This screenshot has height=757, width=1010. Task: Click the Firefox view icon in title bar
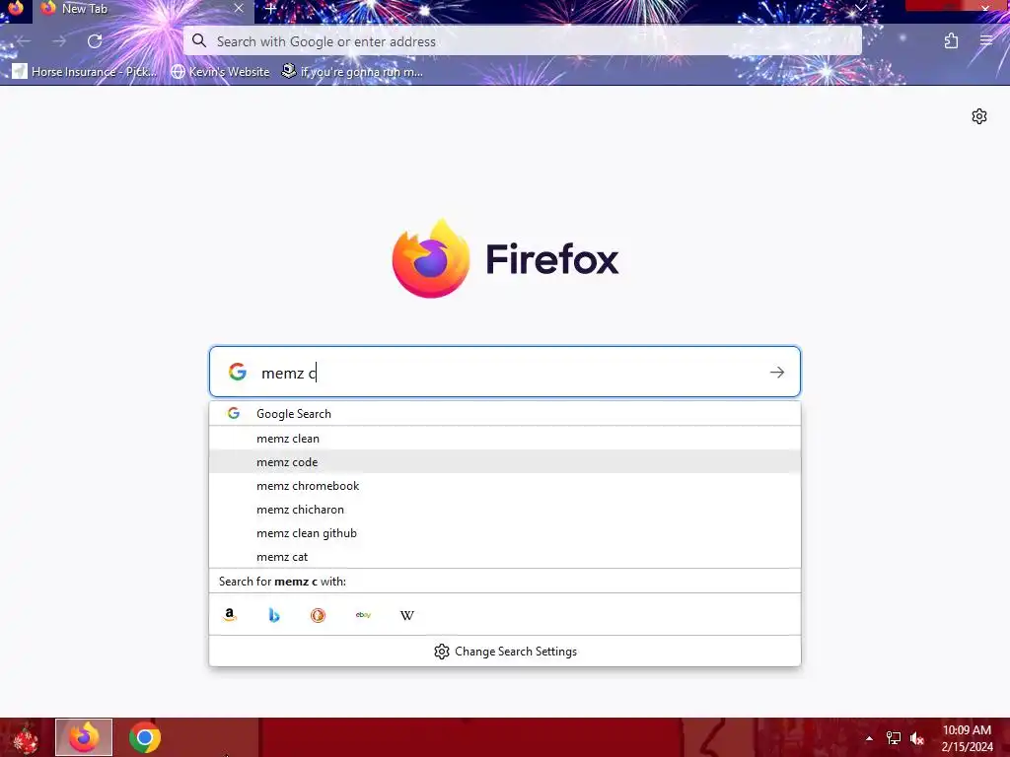tap(16, 8)
